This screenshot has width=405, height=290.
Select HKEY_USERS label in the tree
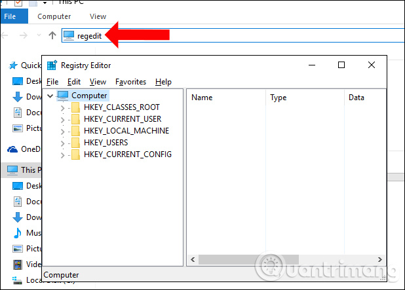106,143
